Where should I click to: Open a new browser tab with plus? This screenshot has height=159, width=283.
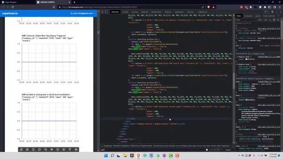click(74, 2)
